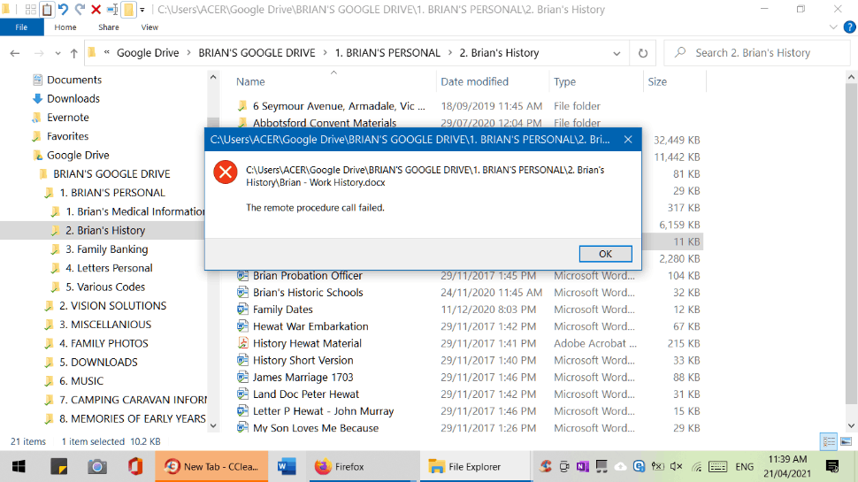Click 1. BRIAN'S PERSONAL in the address breadcrumb
The width and height of the screenshot is (858, 482).
[x=387, y=53]
